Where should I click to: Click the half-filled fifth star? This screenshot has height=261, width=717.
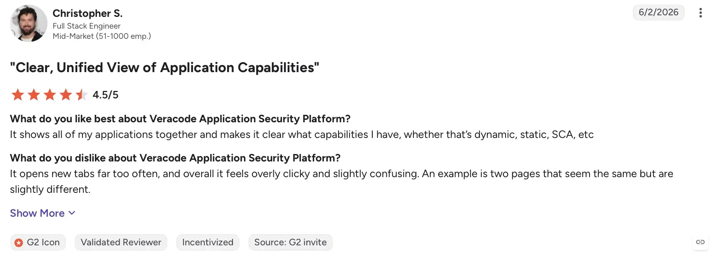[x=82, y=95]
